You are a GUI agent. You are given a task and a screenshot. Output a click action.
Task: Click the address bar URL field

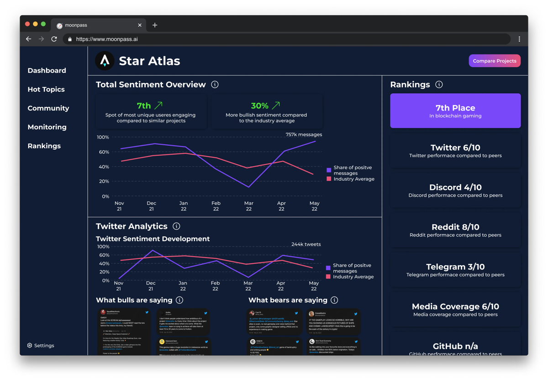coord(286,39)
